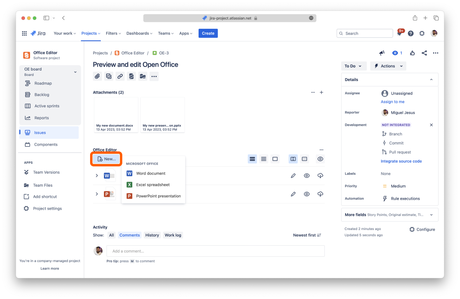Click the Configure button
Screen dimensions: 460x299
coord(422,229)
